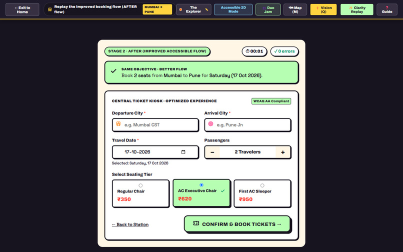Click the train icon inside Departure City field

pos(118,124)
